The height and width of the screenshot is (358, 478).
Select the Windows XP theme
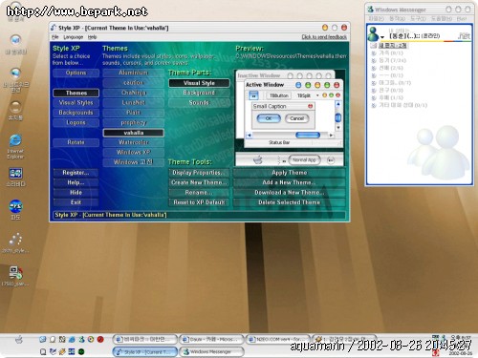point(134,152)
